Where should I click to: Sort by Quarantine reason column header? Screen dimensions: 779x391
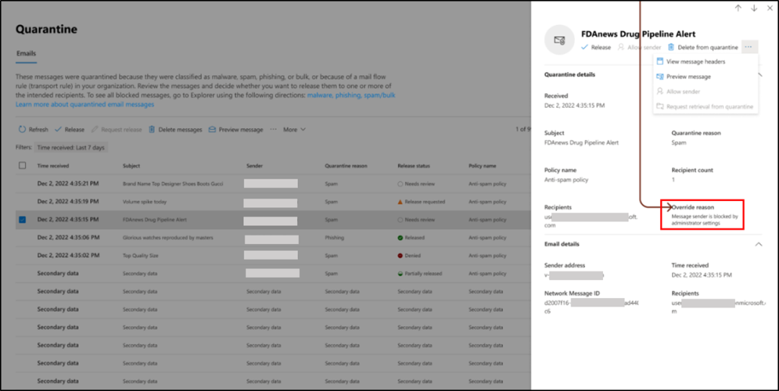click(x=346, y=166)
